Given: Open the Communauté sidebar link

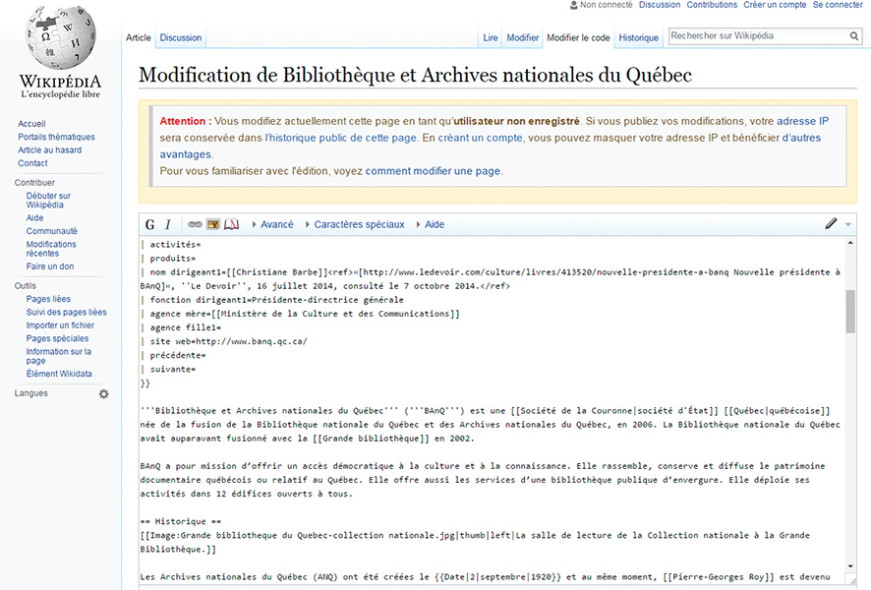Looking at the screenshot, I should (52, 232).
